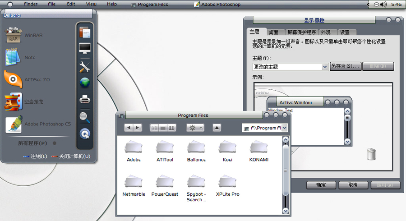Click the chat bubble tray icon
The width and height of the screenshot is (406, 221).
(376, 5)
